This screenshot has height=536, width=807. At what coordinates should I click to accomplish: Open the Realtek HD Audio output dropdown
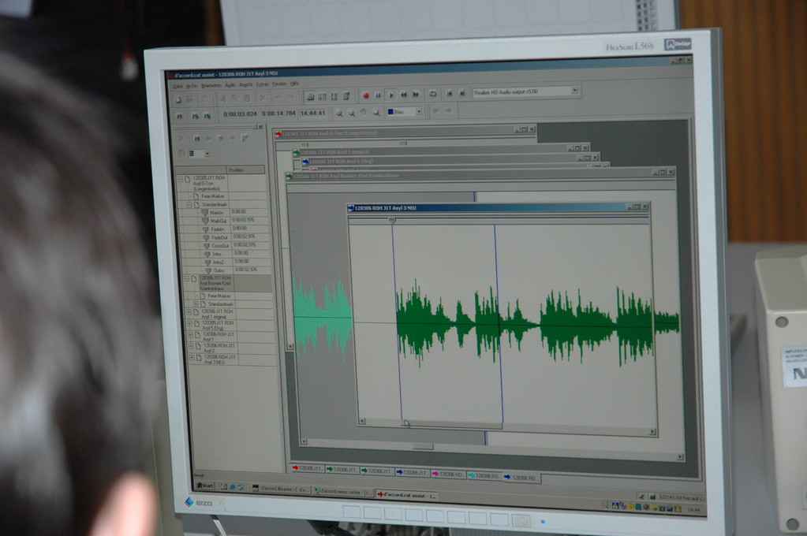(575, 91)
